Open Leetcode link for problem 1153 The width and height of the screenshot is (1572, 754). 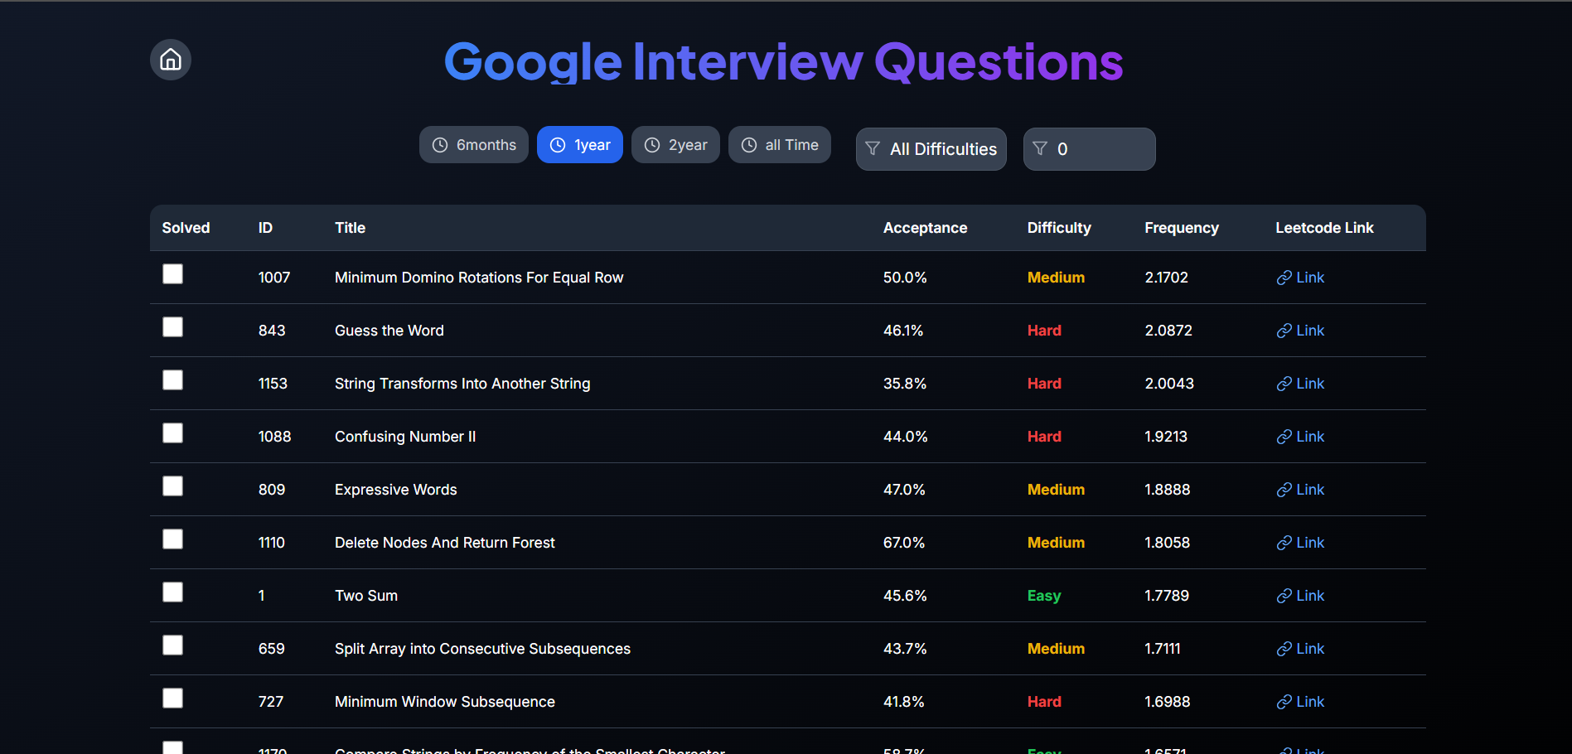pos(1300,384)
